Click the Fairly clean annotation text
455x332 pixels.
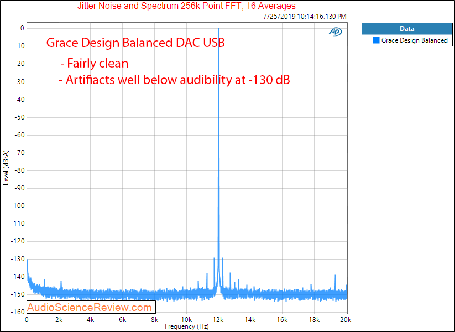95,63
